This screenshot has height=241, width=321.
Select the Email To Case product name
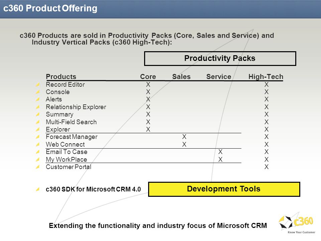click(67, 152)
